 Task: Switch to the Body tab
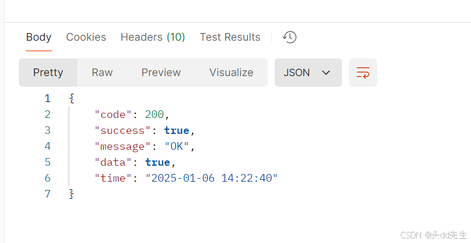[39, 37]
